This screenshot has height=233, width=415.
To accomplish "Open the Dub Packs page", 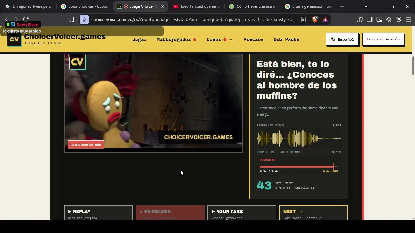I will pyautogui.click(x=286, y=39).
